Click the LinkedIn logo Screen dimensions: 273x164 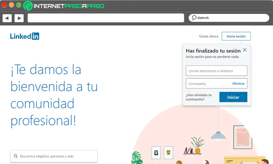(x=25, y=36)
